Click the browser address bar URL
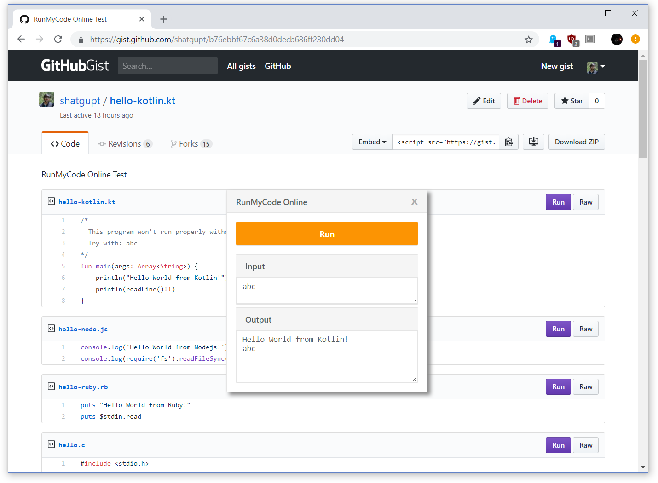Screen dimensions: 658x483 coord(217,40)
